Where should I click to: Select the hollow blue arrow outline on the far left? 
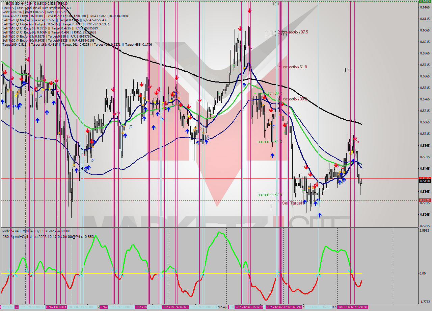pyautogui.click(x=40, y=96)
